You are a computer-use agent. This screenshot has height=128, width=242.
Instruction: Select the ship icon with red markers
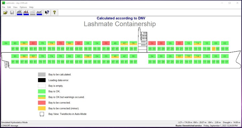coord(26,12)
